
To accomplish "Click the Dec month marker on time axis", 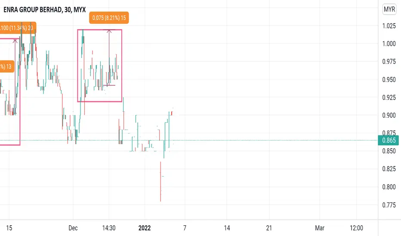I will [73, 228].
